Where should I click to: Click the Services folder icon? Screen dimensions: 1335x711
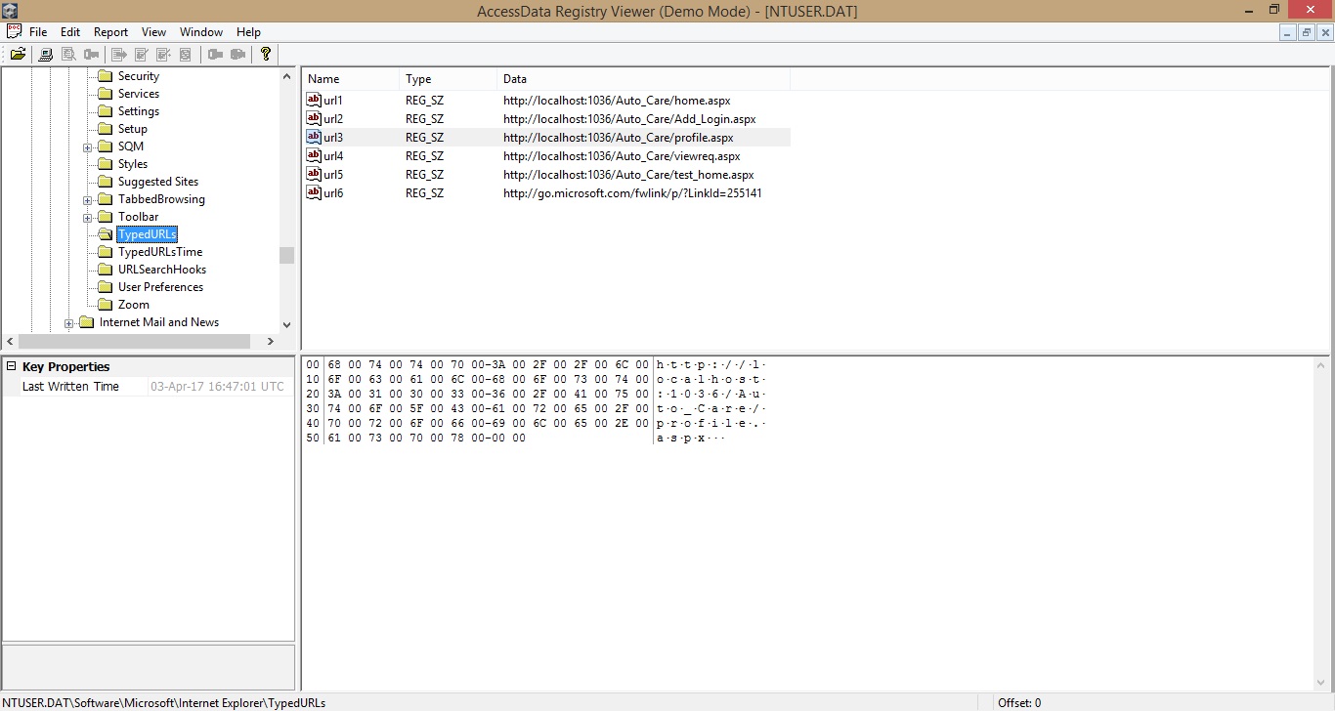(x=106, y=94)
